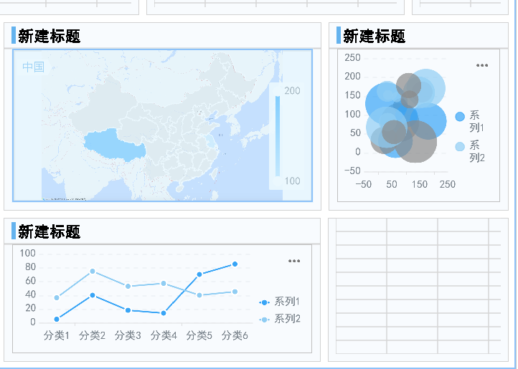Click the bubble chart title 新建标题
Screen dimensions: 518x369
pos(375,36)
